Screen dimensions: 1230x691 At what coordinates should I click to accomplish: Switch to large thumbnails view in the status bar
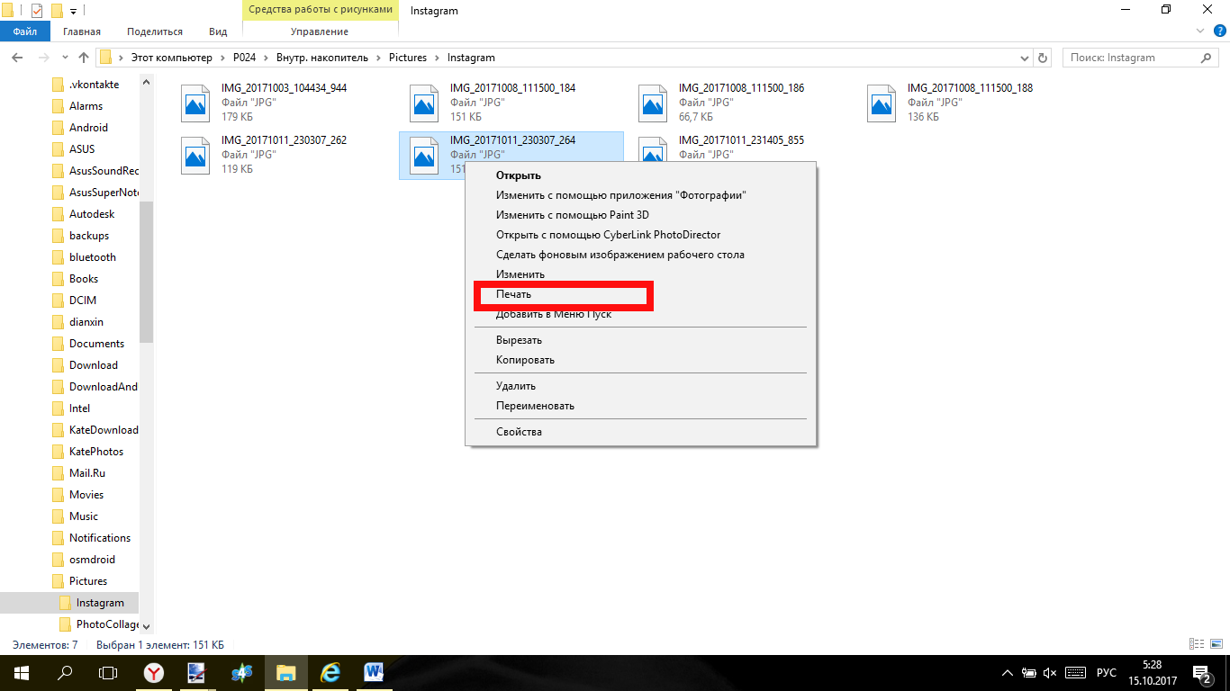[x=1216, y=644]
